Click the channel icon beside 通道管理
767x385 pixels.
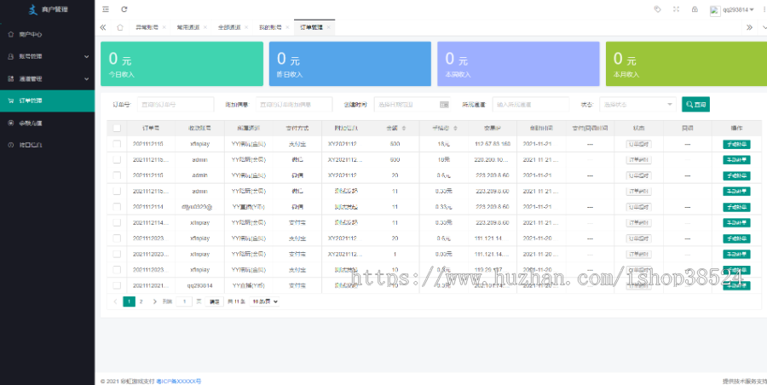point(11,78)
